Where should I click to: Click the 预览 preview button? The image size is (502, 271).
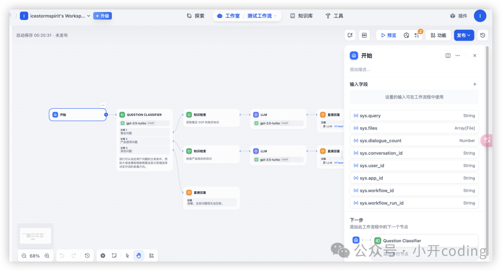[x=388, y=35]
